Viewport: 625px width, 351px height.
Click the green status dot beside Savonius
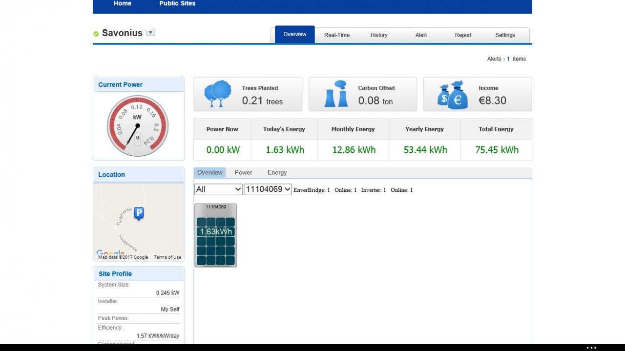96,34
